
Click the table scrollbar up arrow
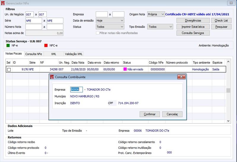(x=228, y=62)
